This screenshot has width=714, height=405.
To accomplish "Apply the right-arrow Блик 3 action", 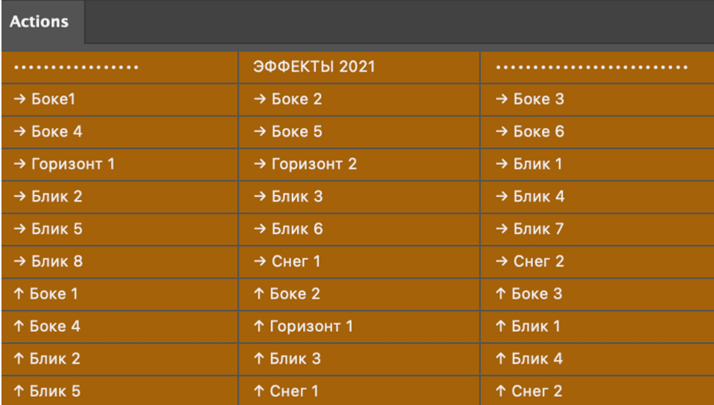I will click(x=359, y=197).
